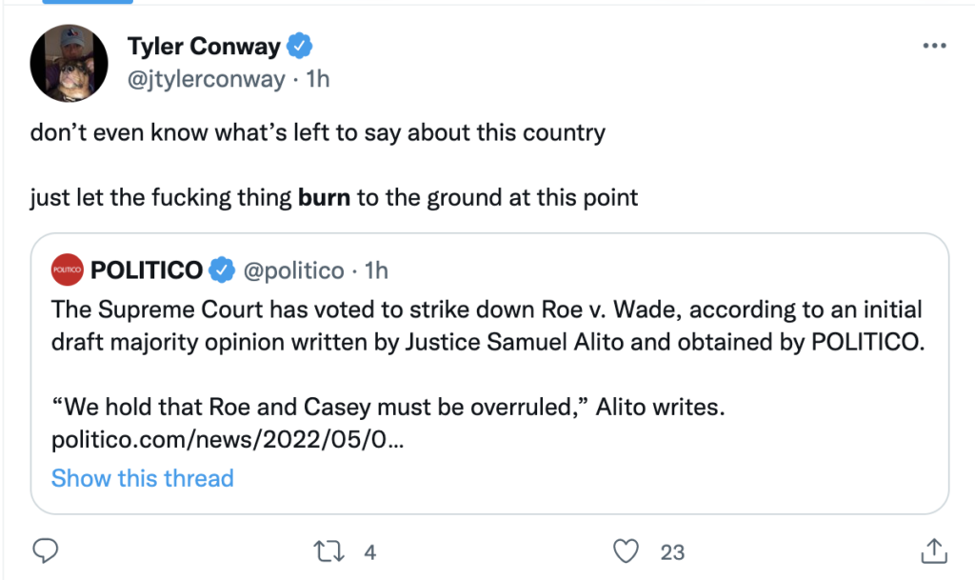Open the three-dot more options menu
Viewport: 975px width, 580px height.
tap(934, 48)
